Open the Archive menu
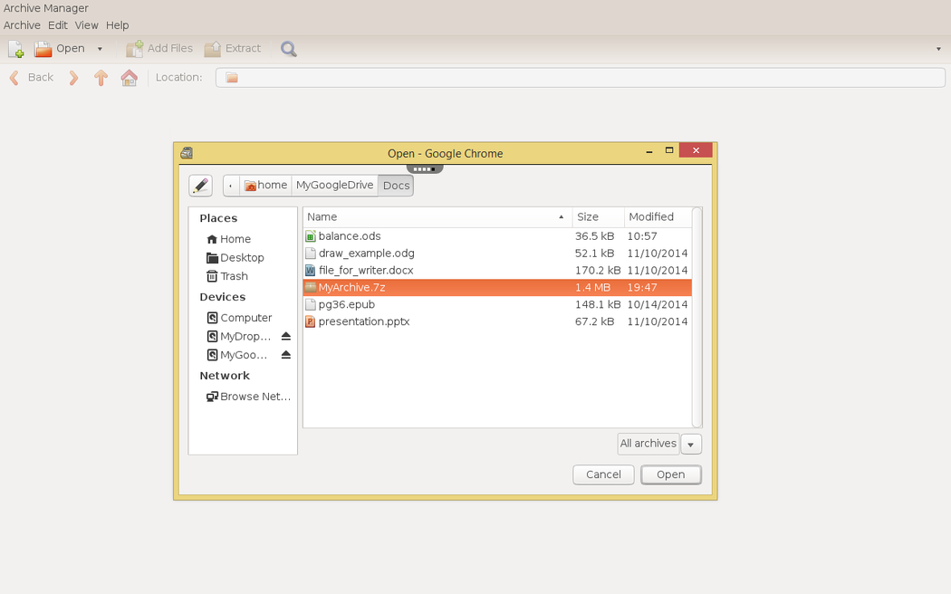 coord(22,25)
